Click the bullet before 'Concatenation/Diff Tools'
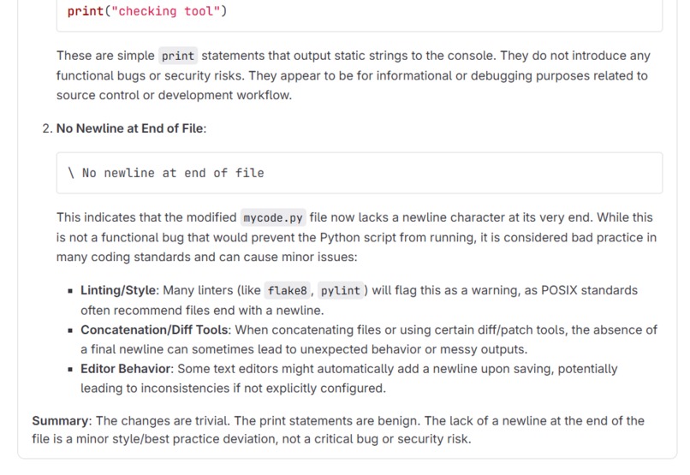690x475 pixels. click(x=71, y=330)
